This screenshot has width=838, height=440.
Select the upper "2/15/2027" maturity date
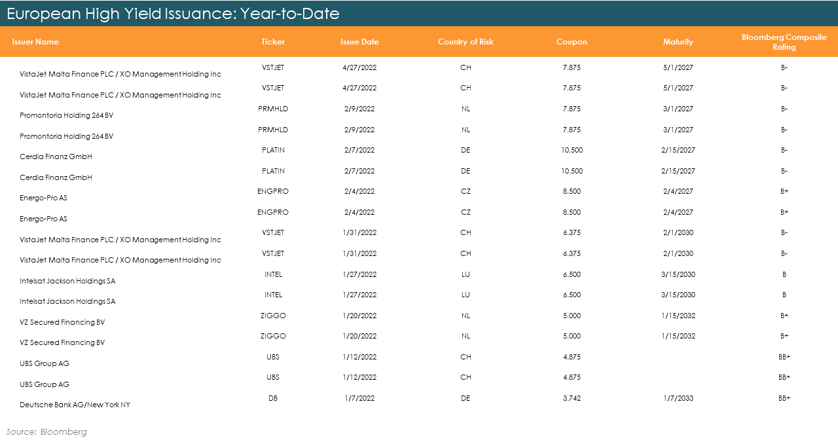[678, 150]
